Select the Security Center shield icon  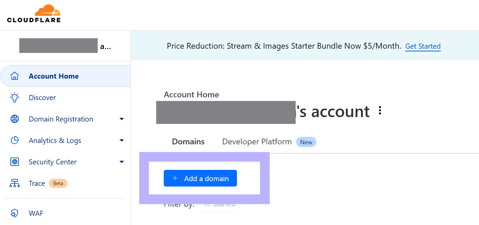point(15,162)
